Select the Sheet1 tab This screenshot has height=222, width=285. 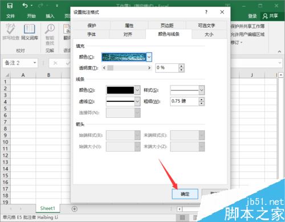(x=47, y=208)
